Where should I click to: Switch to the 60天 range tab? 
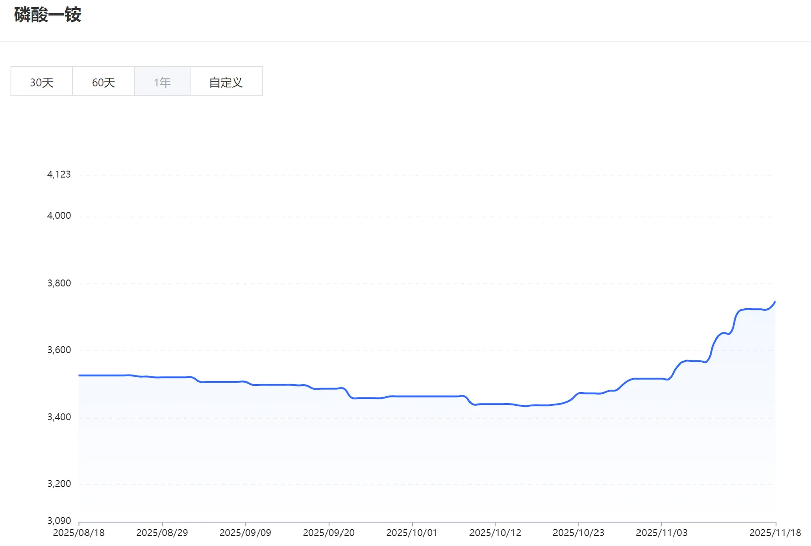coord(103,81)
